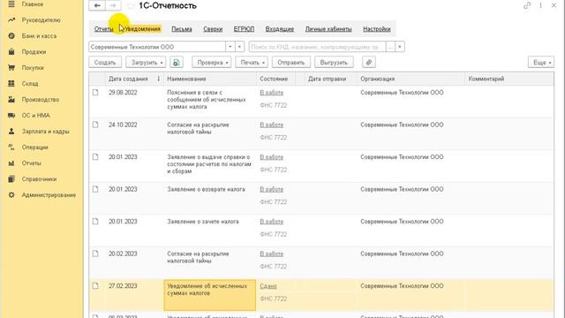
Task: Navigate forward with right arrow button
Action: (x=113, y=5)
